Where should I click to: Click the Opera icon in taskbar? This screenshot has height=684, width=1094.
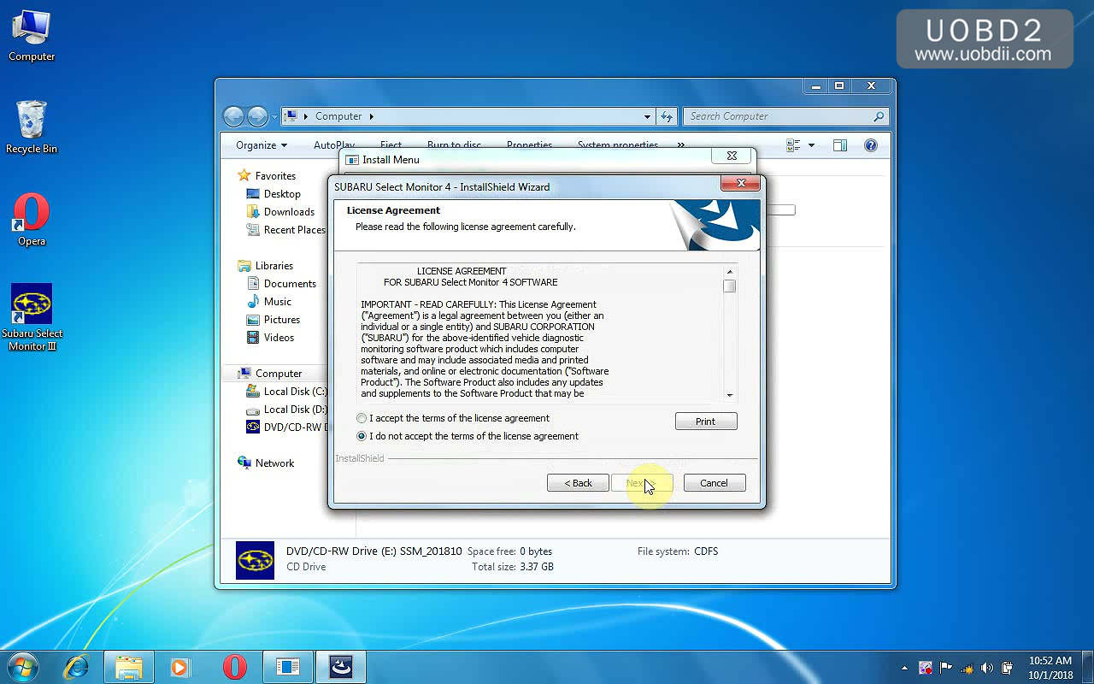tap(234, 667)
